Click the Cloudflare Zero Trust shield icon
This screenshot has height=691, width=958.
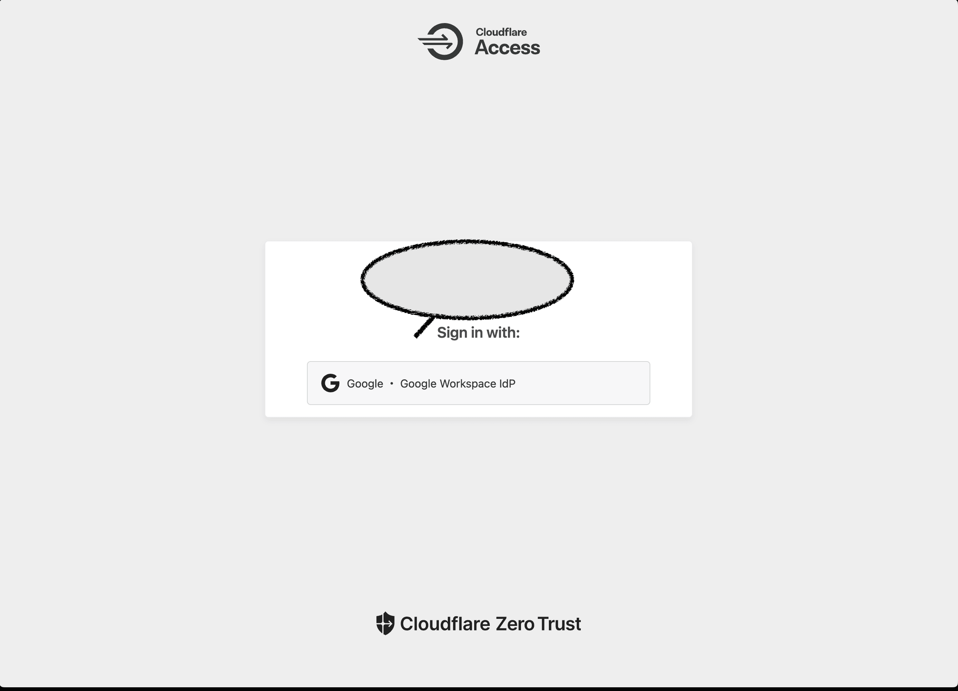point(384,623)
